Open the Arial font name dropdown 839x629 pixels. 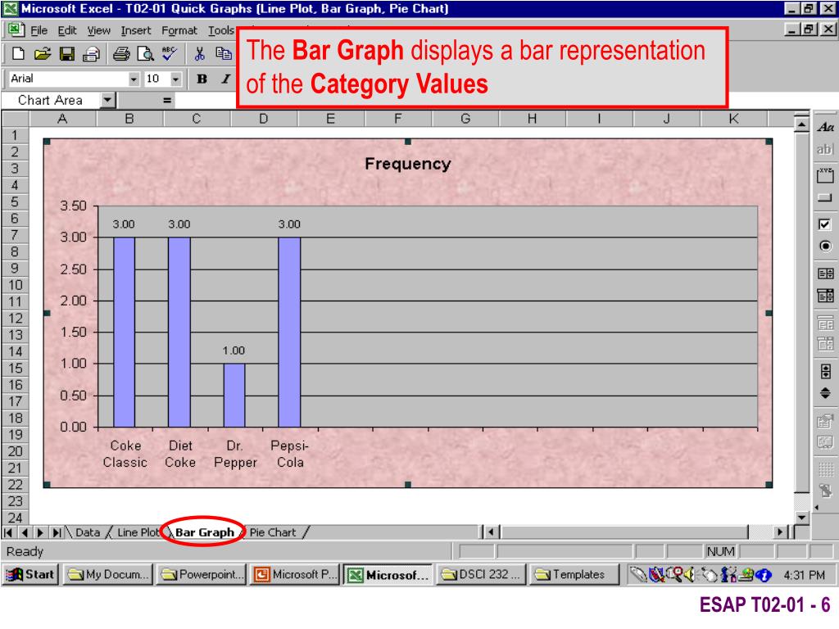(x=134, y=79)
